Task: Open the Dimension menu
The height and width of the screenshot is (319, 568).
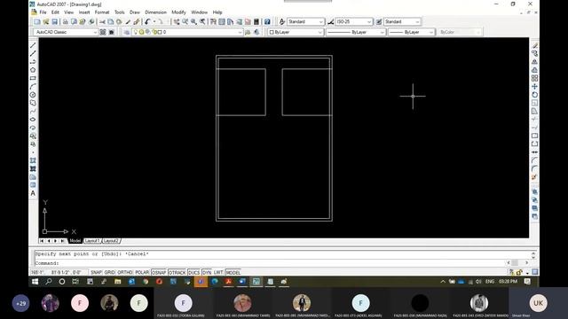Action: click(x=156, y=12)
